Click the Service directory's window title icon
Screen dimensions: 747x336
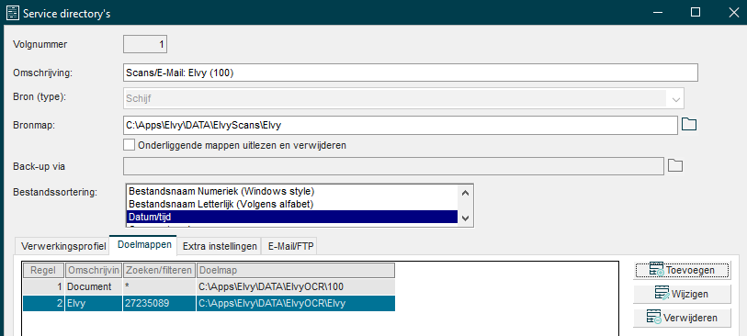click(x=12, y=12)
